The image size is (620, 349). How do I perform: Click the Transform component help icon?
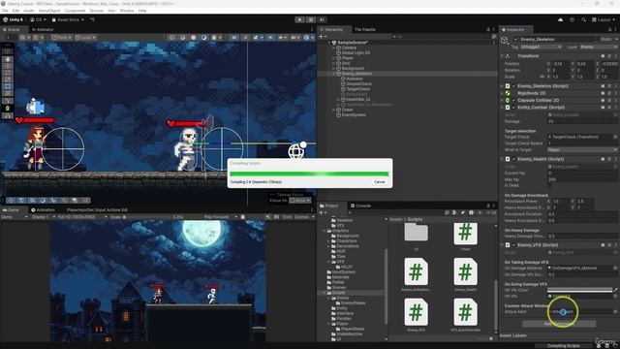click(603, 56)
